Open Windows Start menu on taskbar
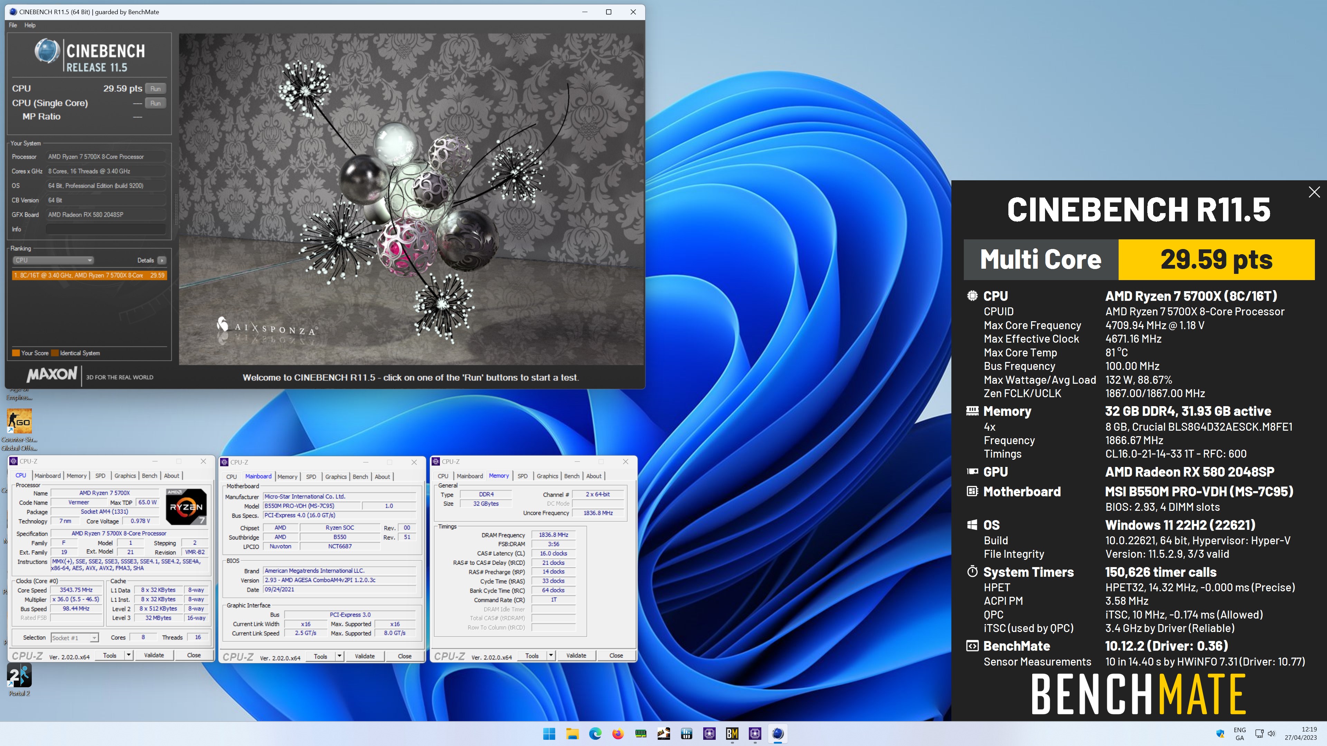This screenshot has height=746, width=1327. [x=549, y=734]
